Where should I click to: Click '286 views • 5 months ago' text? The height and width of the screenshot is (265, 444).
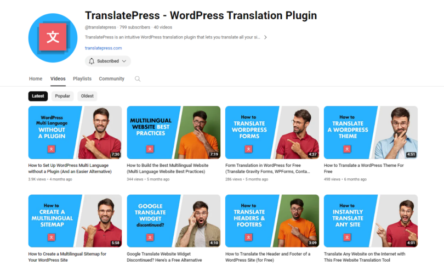(247, 179)
